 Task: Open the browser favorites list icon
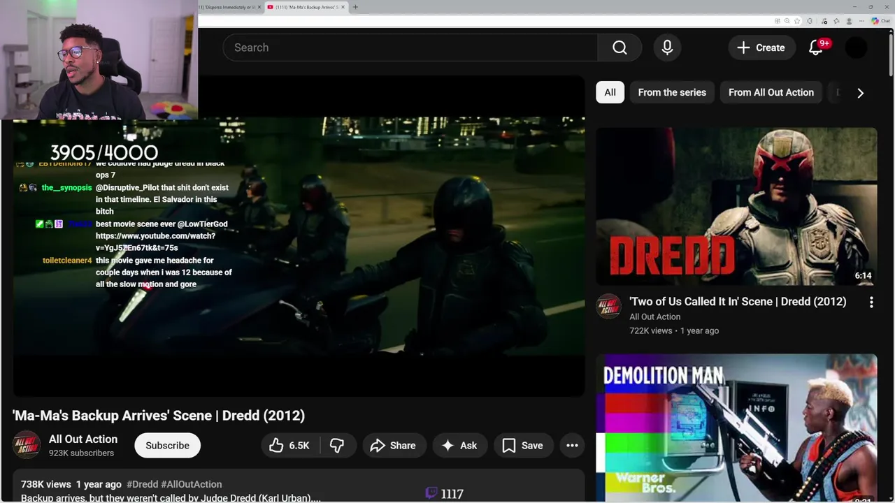pyautogui.click(x=836, y=21)
